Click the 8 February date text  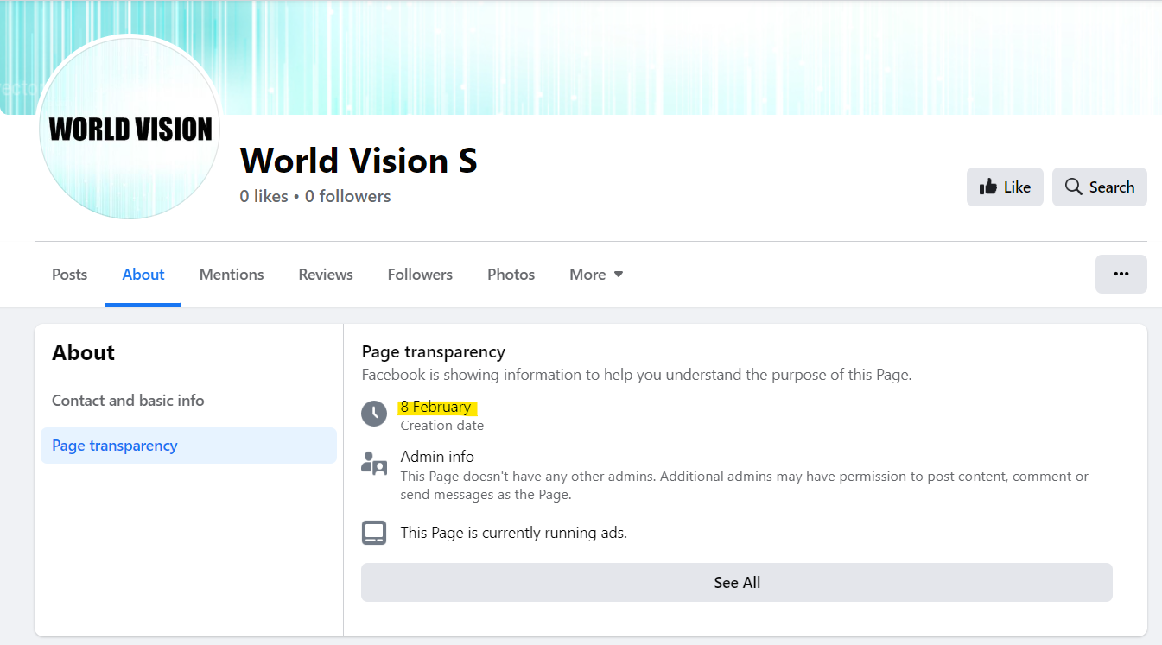coord(436,407)
